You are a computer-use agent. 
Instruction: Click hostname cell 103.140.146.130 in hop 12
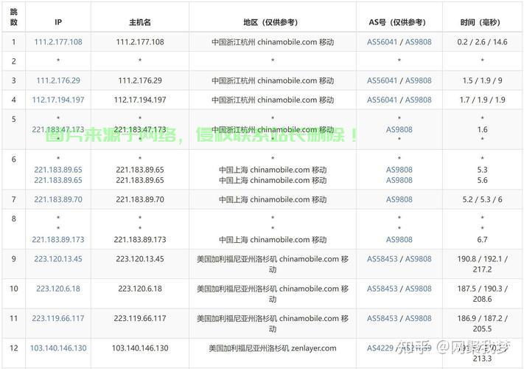pyautogui.click(x=139, y=348)
